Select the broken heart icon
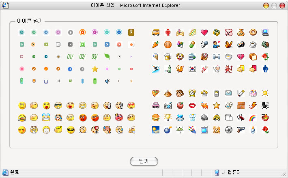 coord(241,56)
